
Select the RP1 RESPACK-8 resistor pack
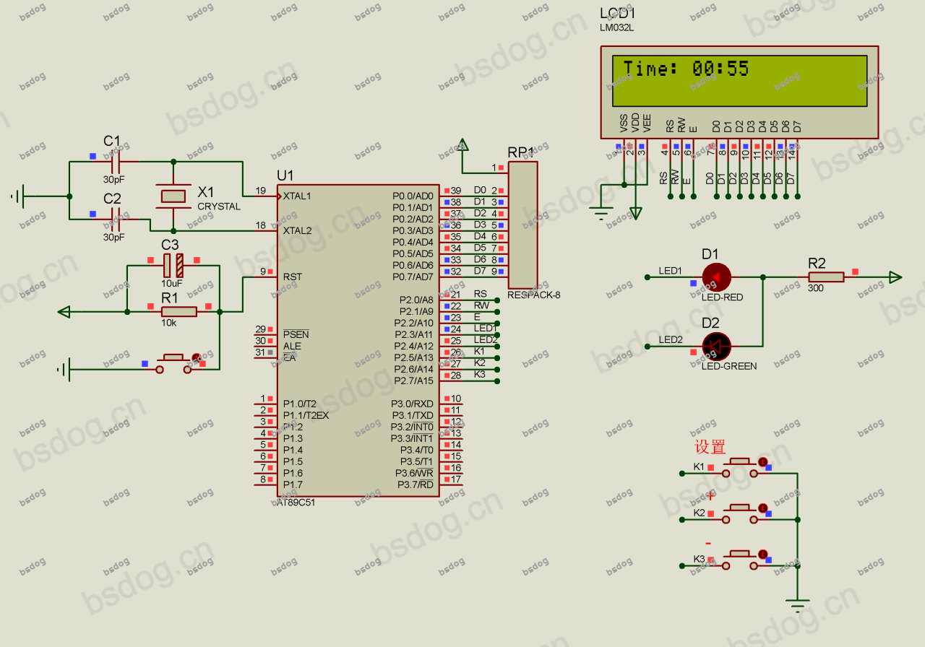(x=523, y=225)
